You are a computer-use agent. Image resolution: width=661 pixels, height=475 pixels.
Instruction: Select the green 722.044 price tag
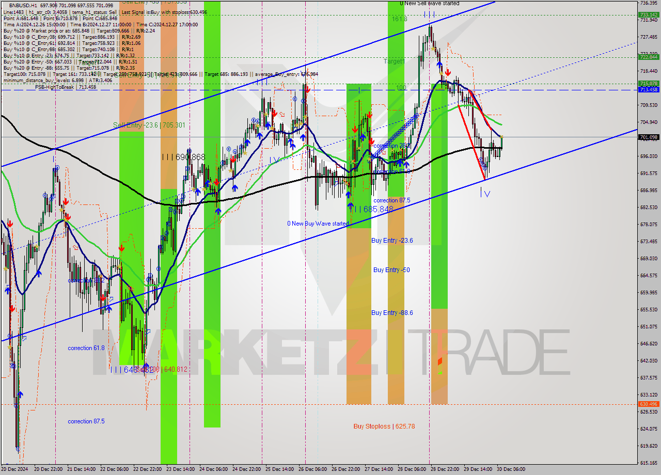pyautogui.click(x=649, y=57)
